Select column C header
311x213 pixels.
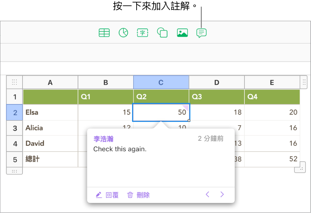click(x=161, y=82)
